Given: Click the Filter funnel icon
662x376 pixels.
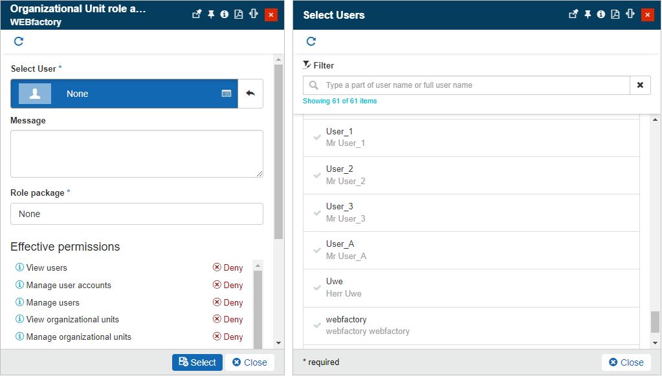Looking at the screenshot, I should pyautogui.click(x=305, y=65).
